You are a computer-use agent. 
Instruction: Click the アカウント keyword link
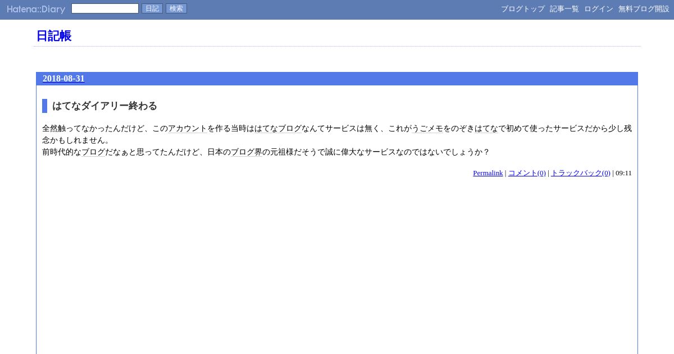pos(188,129)
